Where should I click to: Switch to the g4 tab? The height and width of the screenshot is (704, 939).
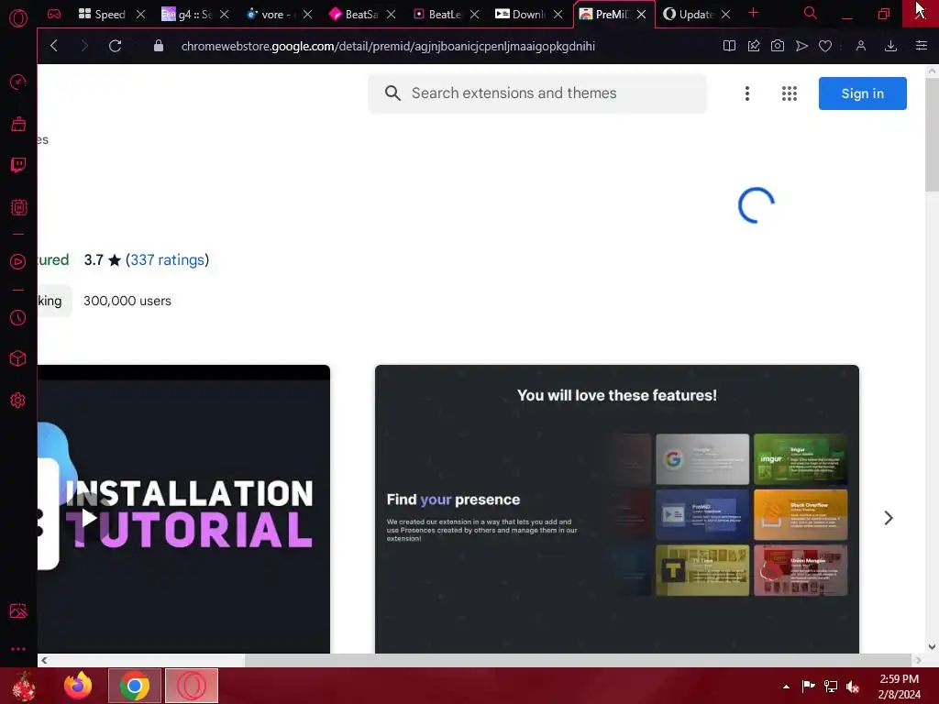pyautogui.click(x=187, y=15)
